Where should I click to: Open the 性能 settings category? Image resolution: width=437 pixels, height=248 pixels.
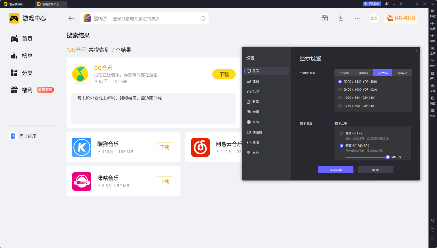pyautogui.click(x=255, y=81)
